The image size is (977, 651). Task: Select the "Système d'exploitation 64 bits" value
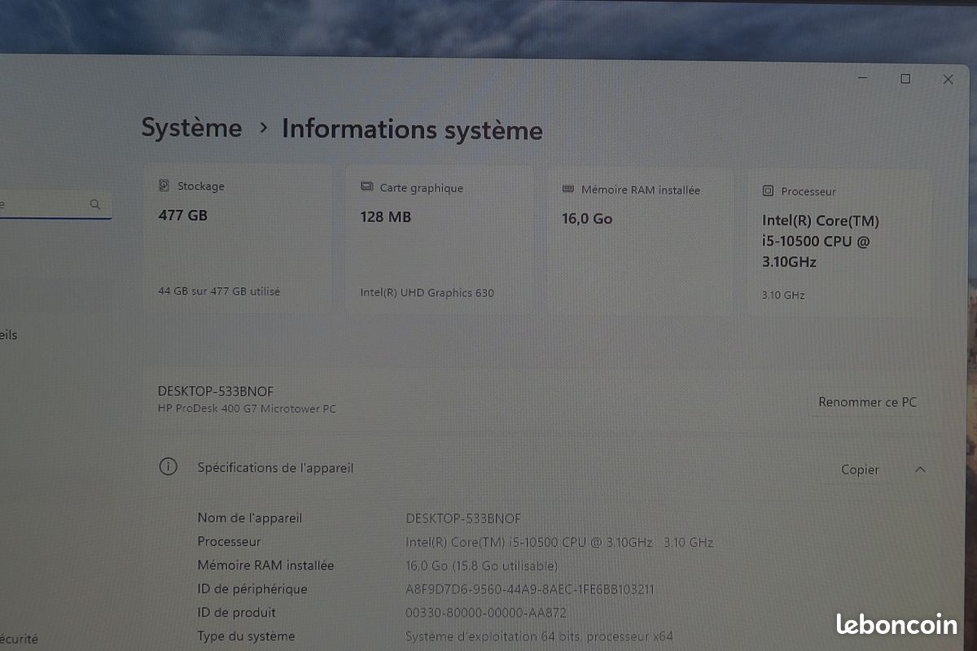pos(540,636)
